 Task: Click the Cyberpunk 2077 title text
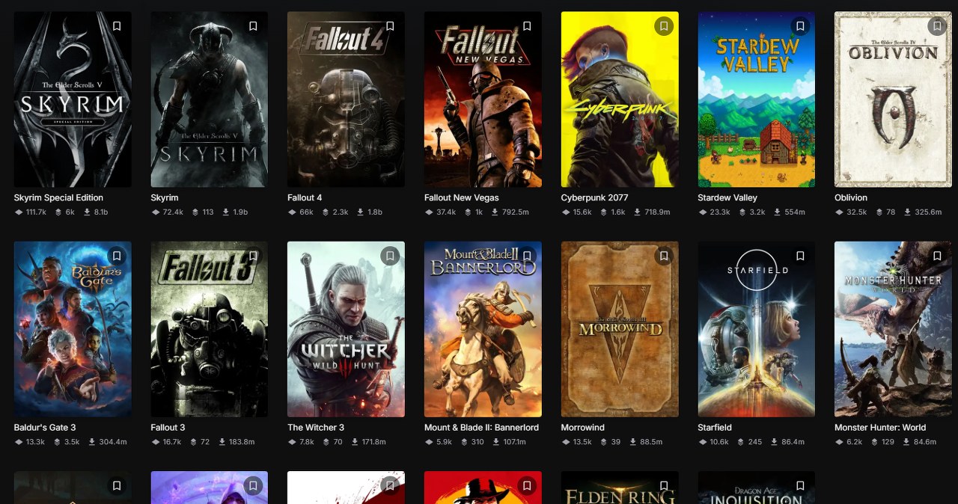tap(594, 198)
